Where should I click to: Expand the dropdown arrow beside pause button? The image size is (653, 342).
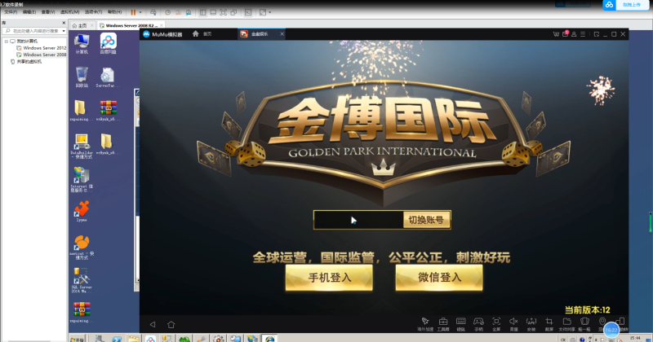coord(140,12)
